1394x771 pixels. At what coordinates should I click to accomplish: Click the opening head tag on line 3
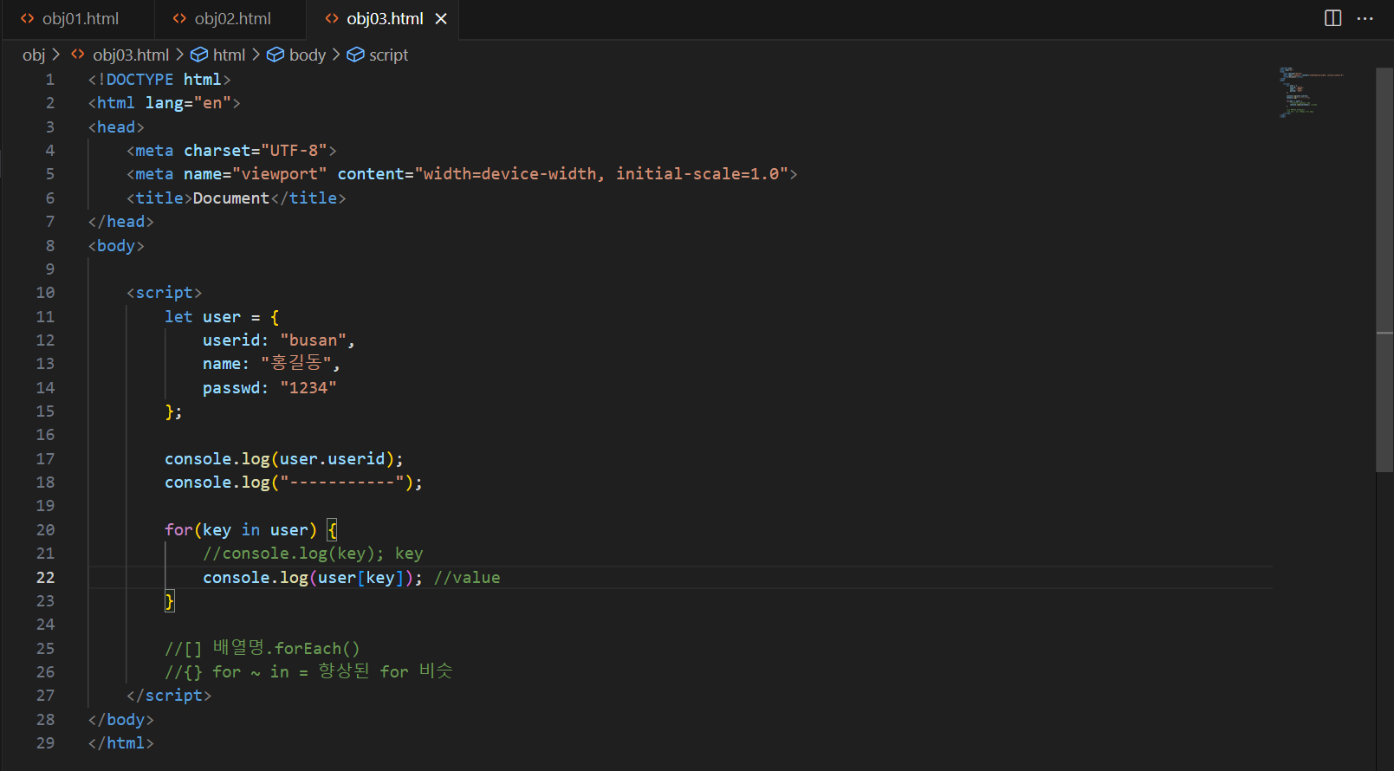point(116,127)
